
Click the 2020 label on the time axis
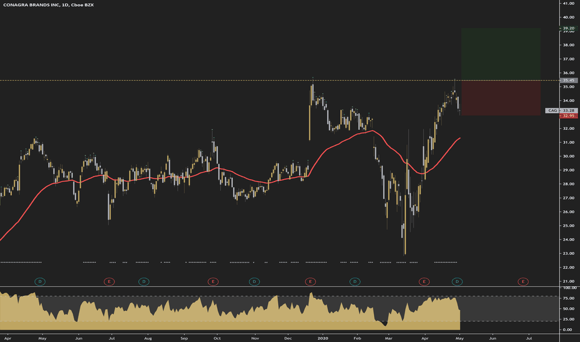tap(323, 338)
